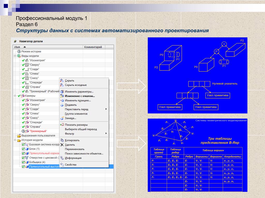Click the Подавить icon in context menu
Image resolution: width=265 pixels, height=198 pixels.
tap(62, 105)
